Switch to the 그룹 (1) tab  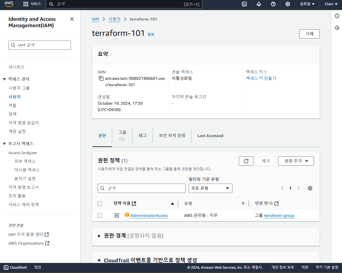coord(122,135)
